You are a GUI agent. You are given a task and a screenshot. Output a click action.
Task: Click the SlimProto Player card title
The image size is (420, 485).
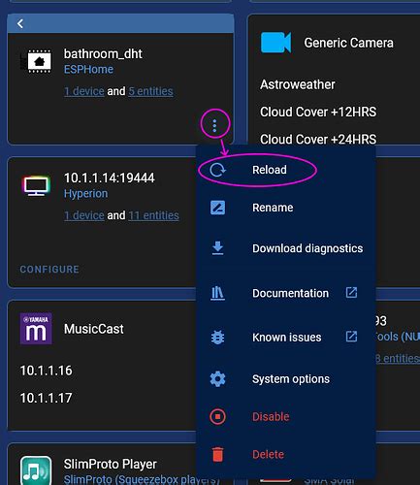pyautogui.click(x=111, y=464)
